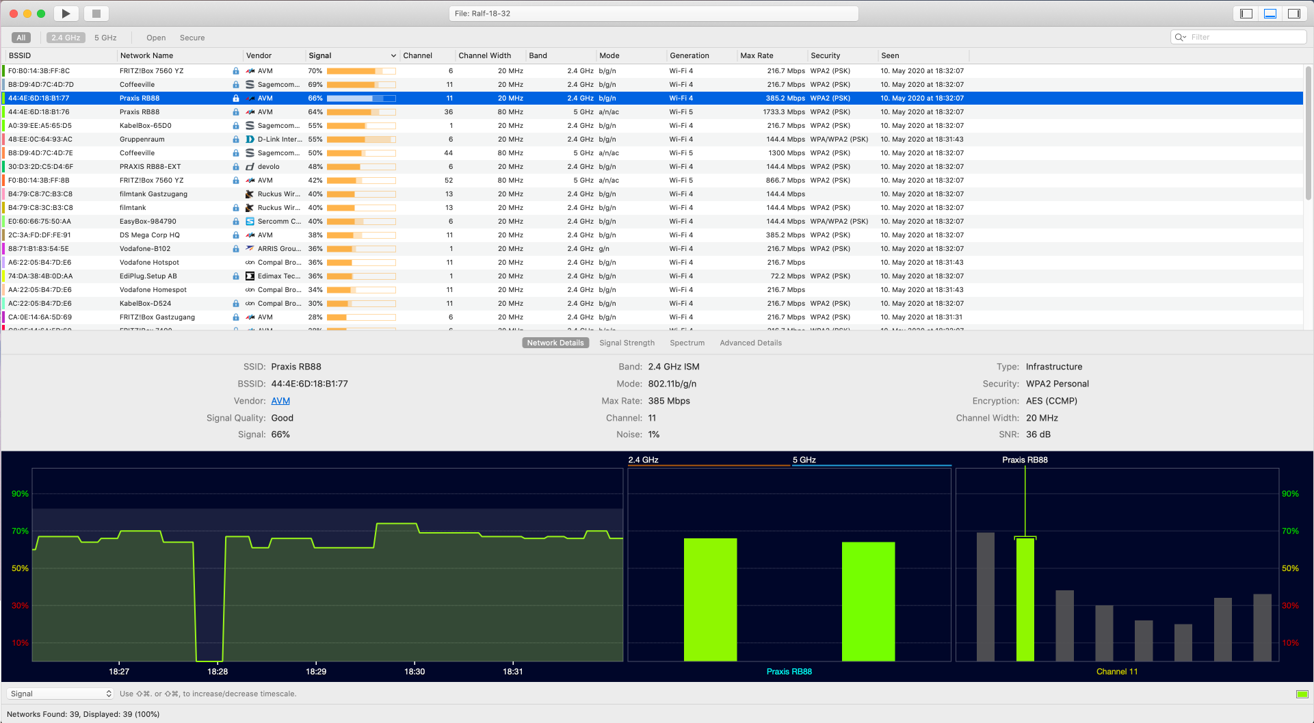Click the Networks Found status bar text
This screenshot has height=723, width=1314.
tap(83, 714)
